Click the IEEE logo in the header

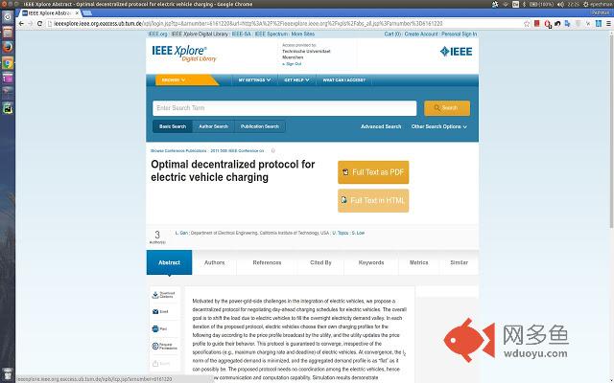click(x=456, y=51)
